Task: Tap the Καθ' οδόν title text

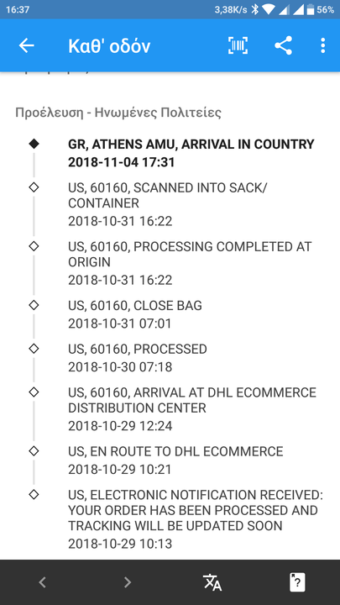Action: tap(109, 46)
